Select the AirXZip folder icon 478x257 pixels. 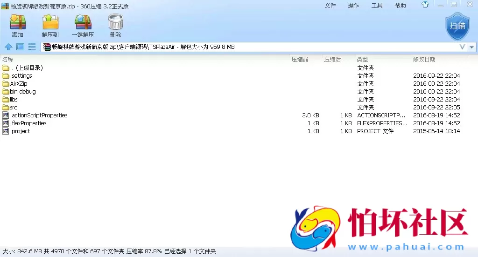pos(6,84)
